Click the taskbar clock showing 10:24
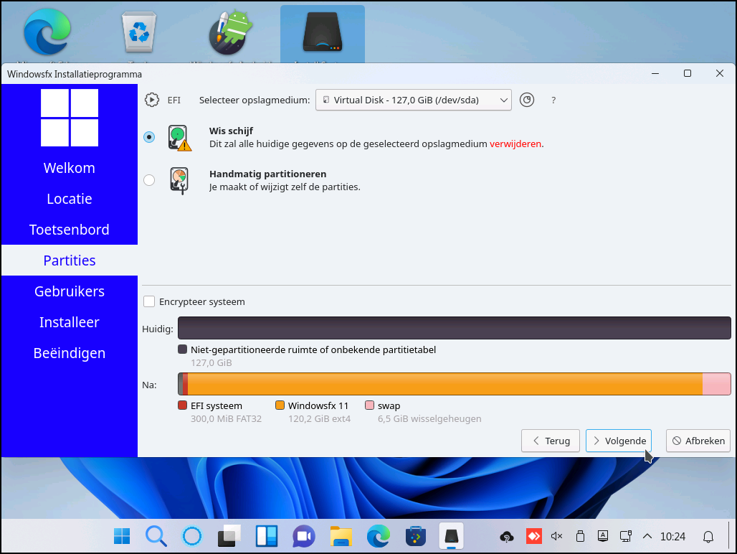The height and width of the screenshot is (554, 737). pyautogui.click(x=672, y=537)
